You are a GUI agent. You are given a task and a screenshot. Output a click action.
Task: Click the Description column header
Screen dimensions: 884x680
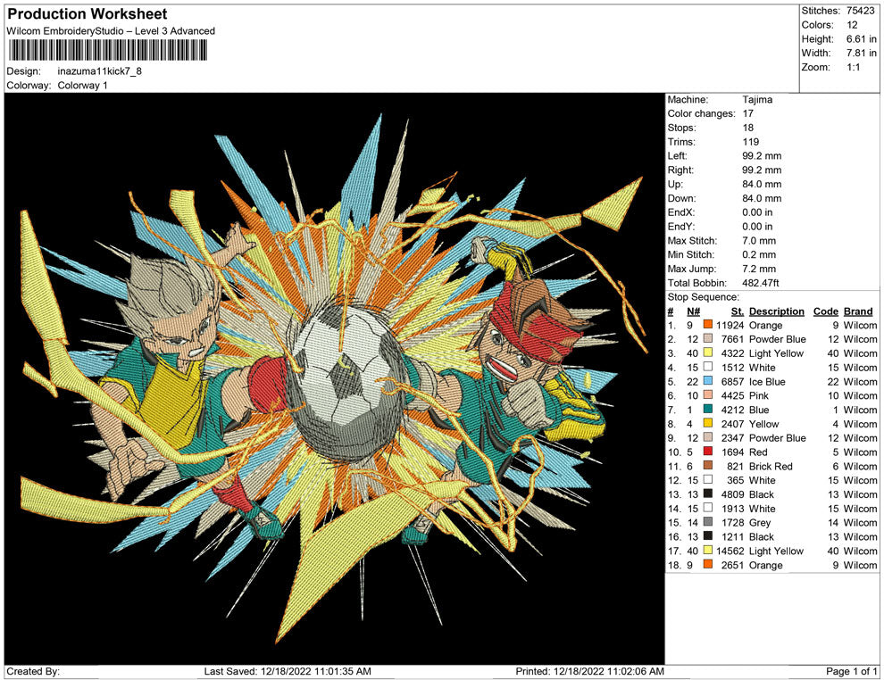tap(776, 311)
